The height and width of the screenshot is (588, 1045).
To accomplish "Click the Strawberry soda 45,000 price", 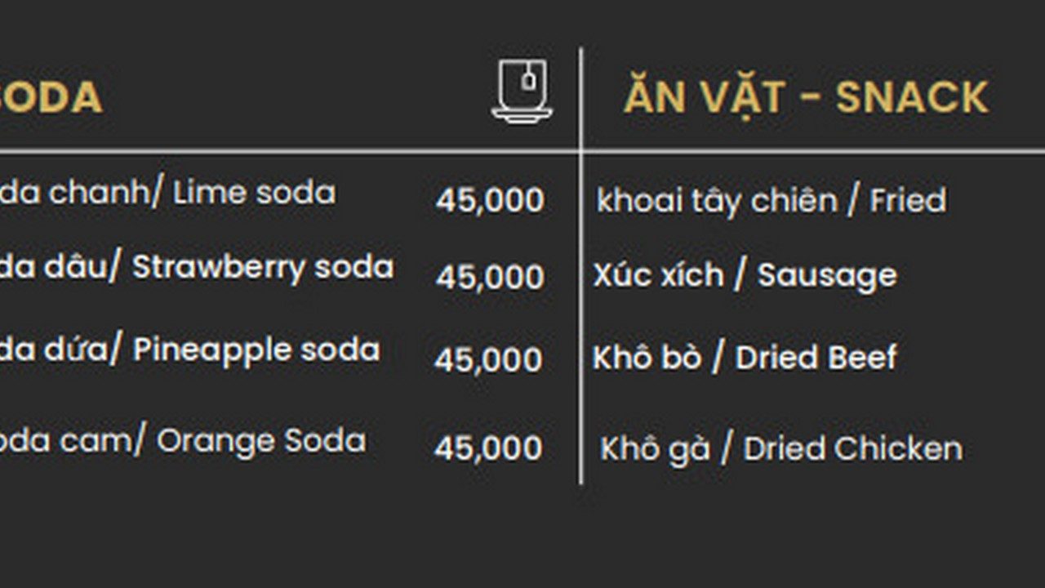I will pyautogui.click(x=490, y=277).
